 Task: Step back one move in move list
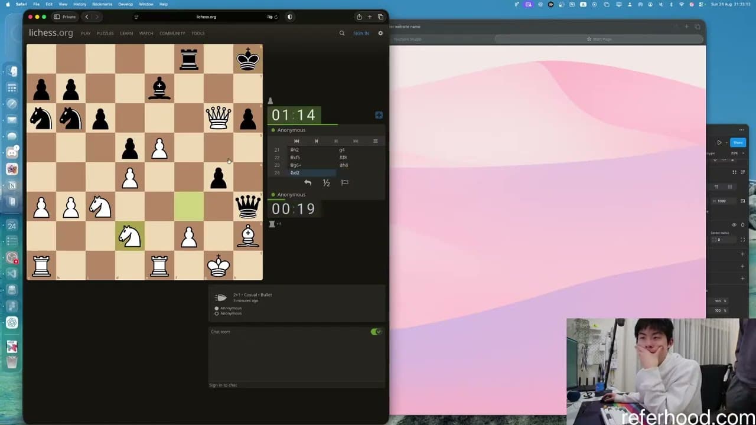coord(316,141)
